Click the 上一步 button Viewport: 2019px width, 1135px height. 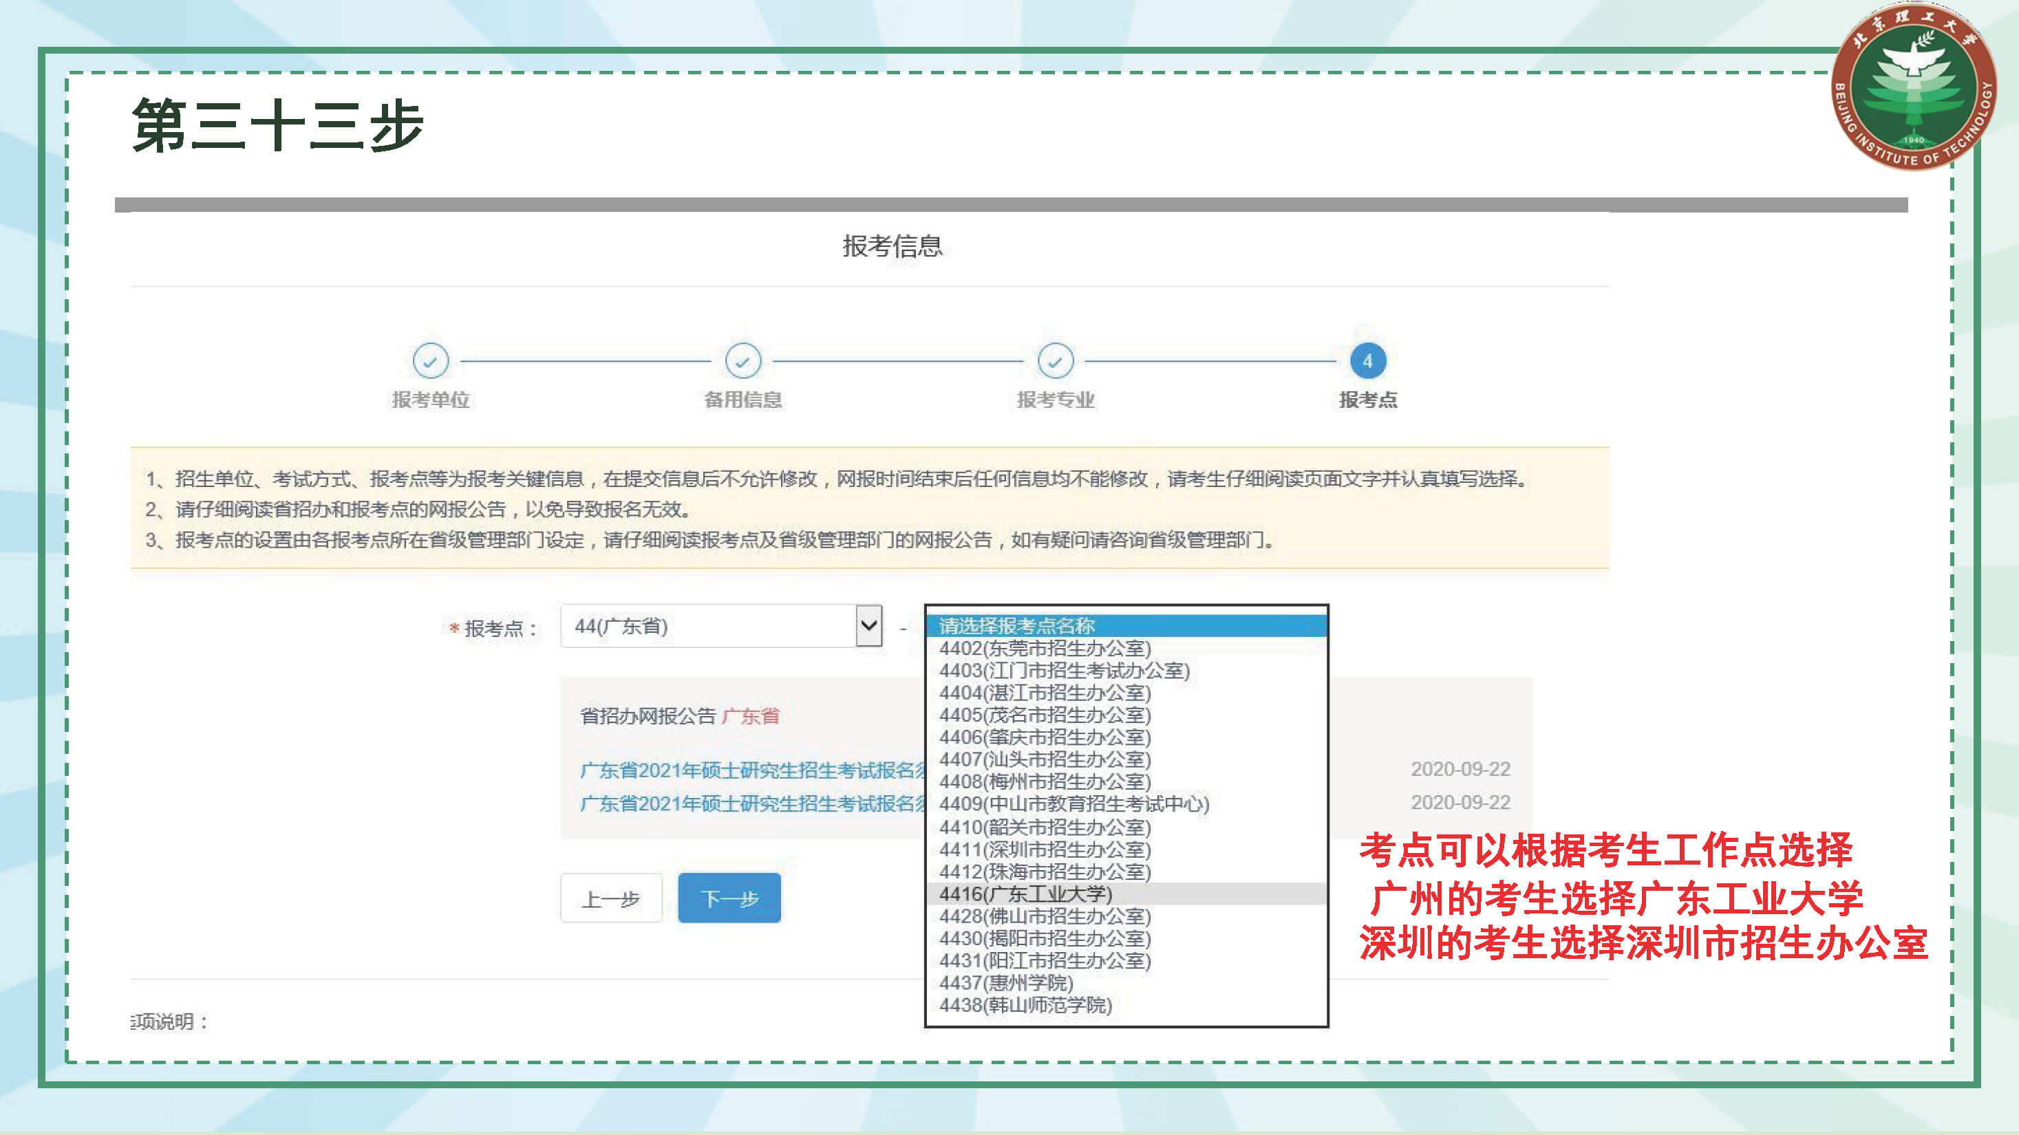point(610,898)
